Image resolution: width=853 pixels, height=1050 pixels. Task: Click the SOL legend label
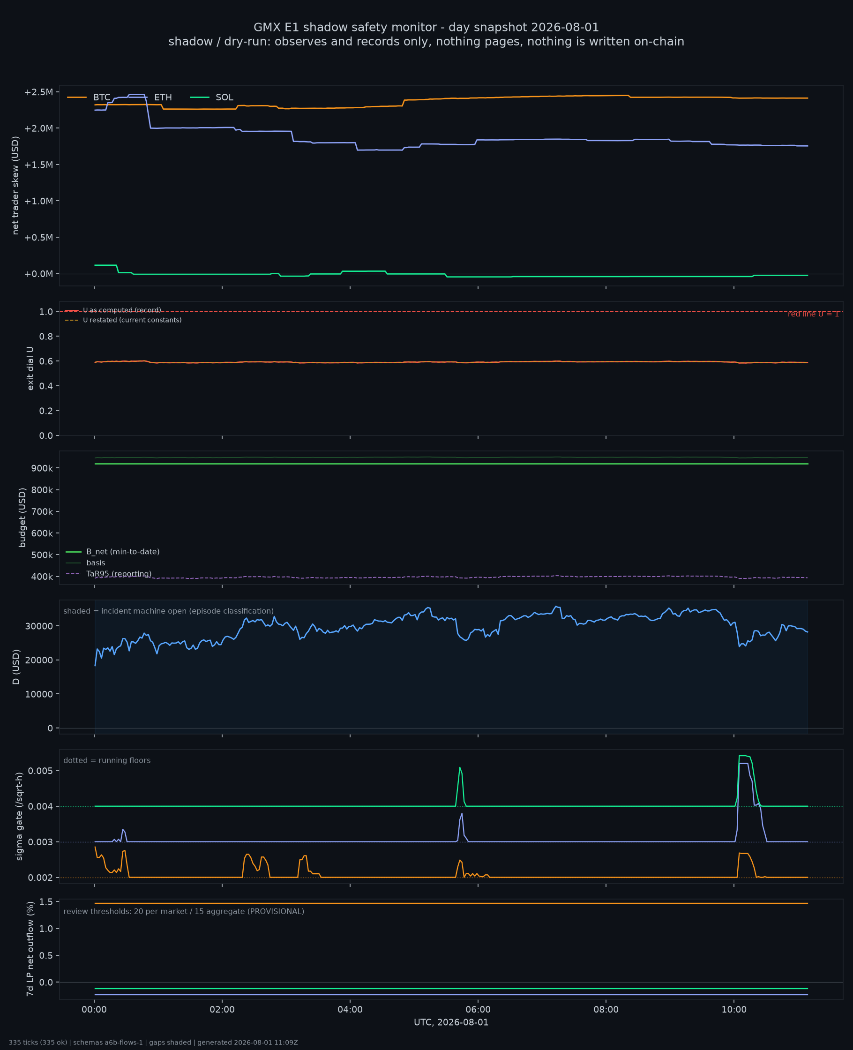pos(224,97)
